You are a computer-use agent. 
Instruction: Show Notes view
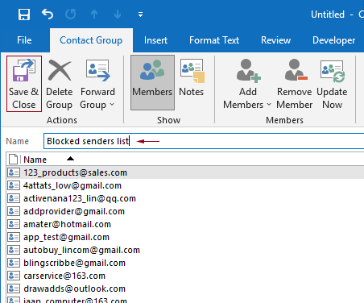(192, 78)
